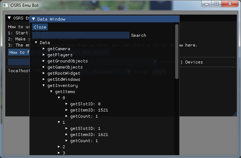Expand the getPlayers node
The image size is (241, 158).
tap(44, 55)
